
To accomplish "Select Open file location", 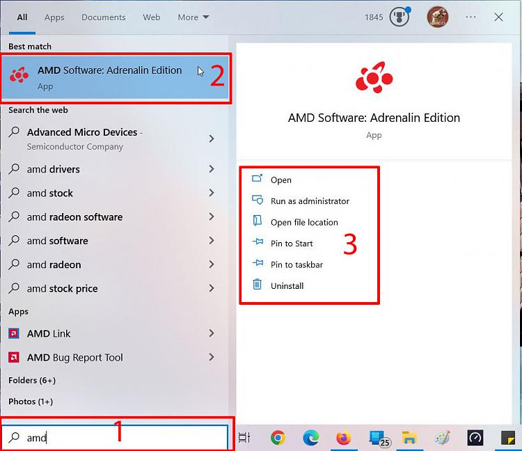I will click(x=304, y=222).
